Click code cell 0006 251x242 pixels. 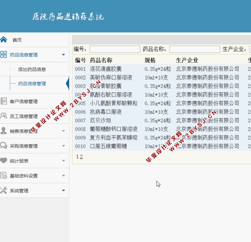(x=80, y=112)
